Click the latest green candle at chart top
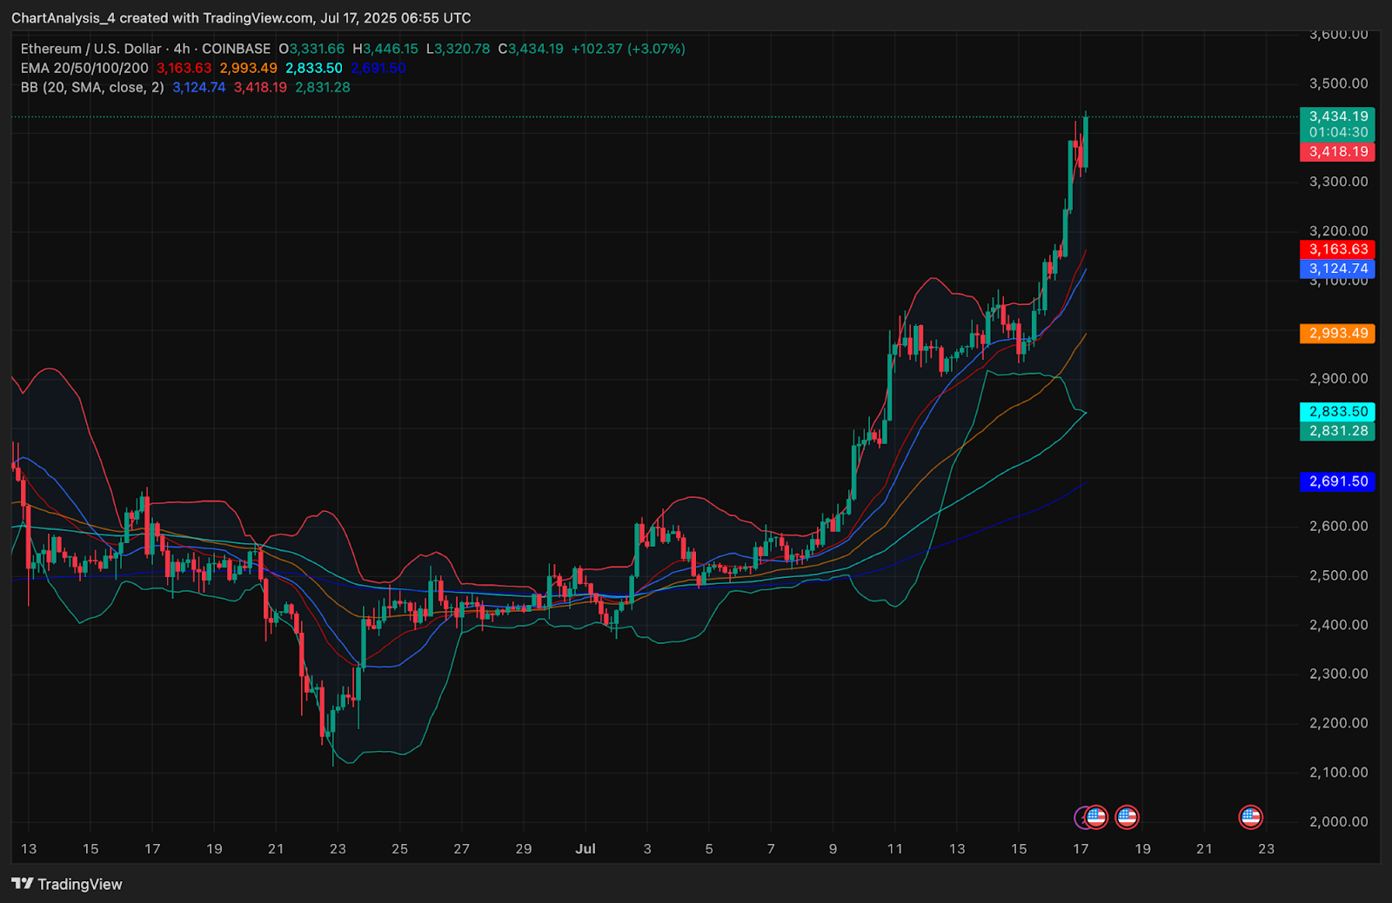Image resolution: width=1392 pixels, height=903 pixels. [x=1086, y=142]
